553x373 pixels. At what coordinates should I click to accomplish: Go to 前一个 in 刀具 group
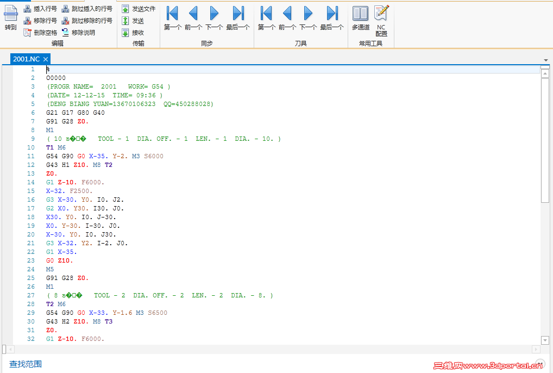click(287, 17)
